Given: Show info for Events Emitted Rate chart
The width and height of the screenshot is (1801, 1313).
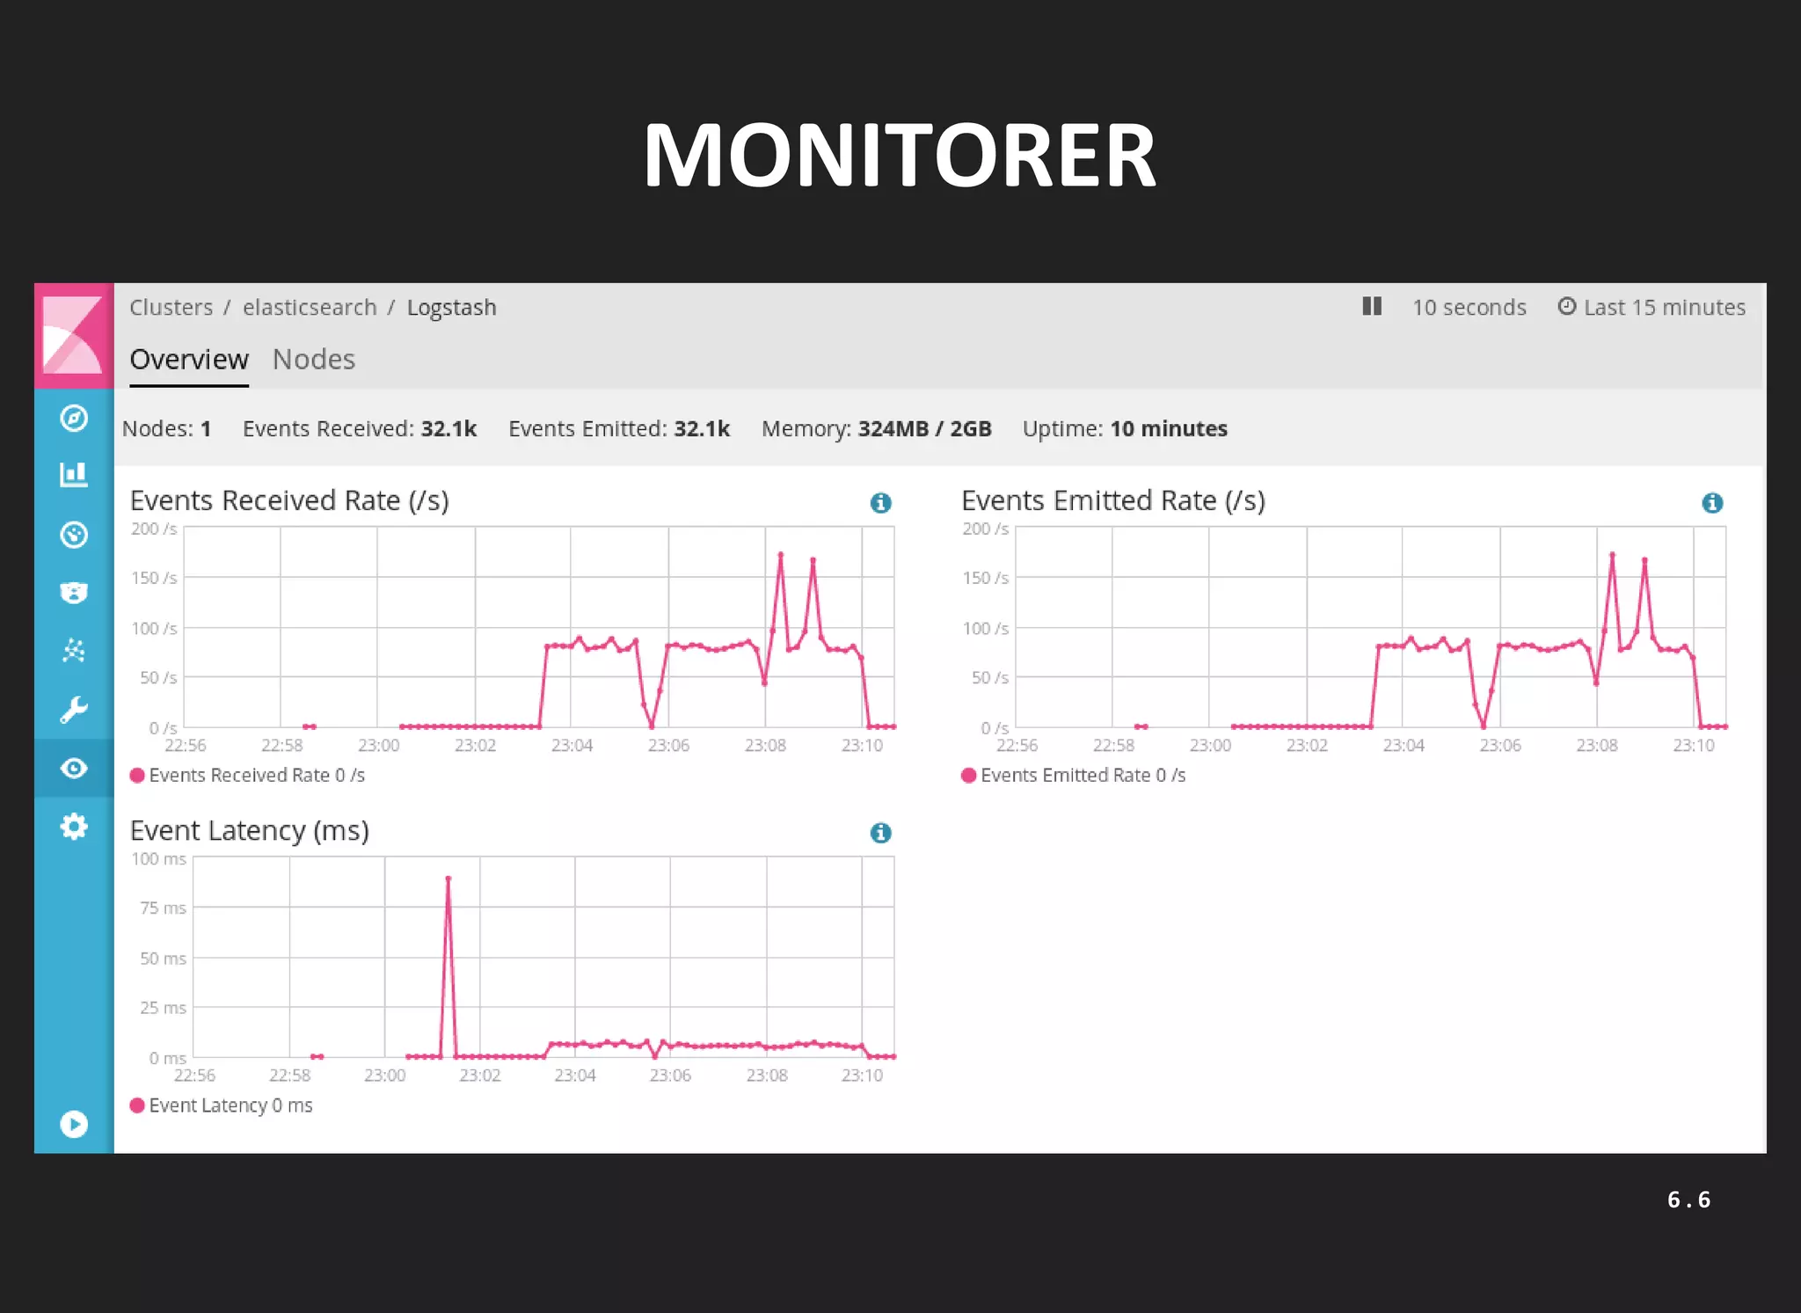Looking at the screenshot, I should pos(1712,503).
